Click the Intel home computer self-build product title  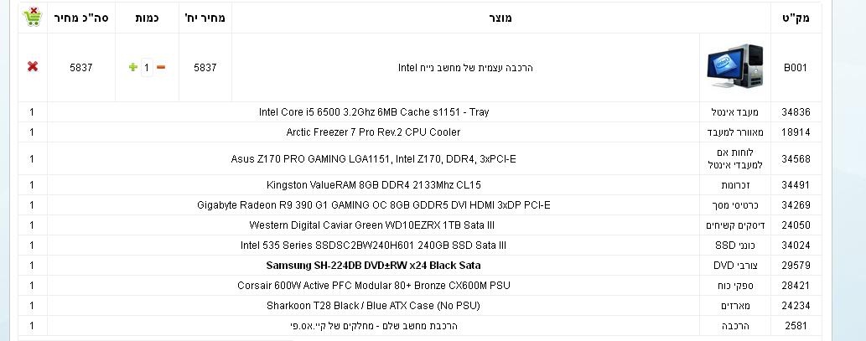(465, 68)
